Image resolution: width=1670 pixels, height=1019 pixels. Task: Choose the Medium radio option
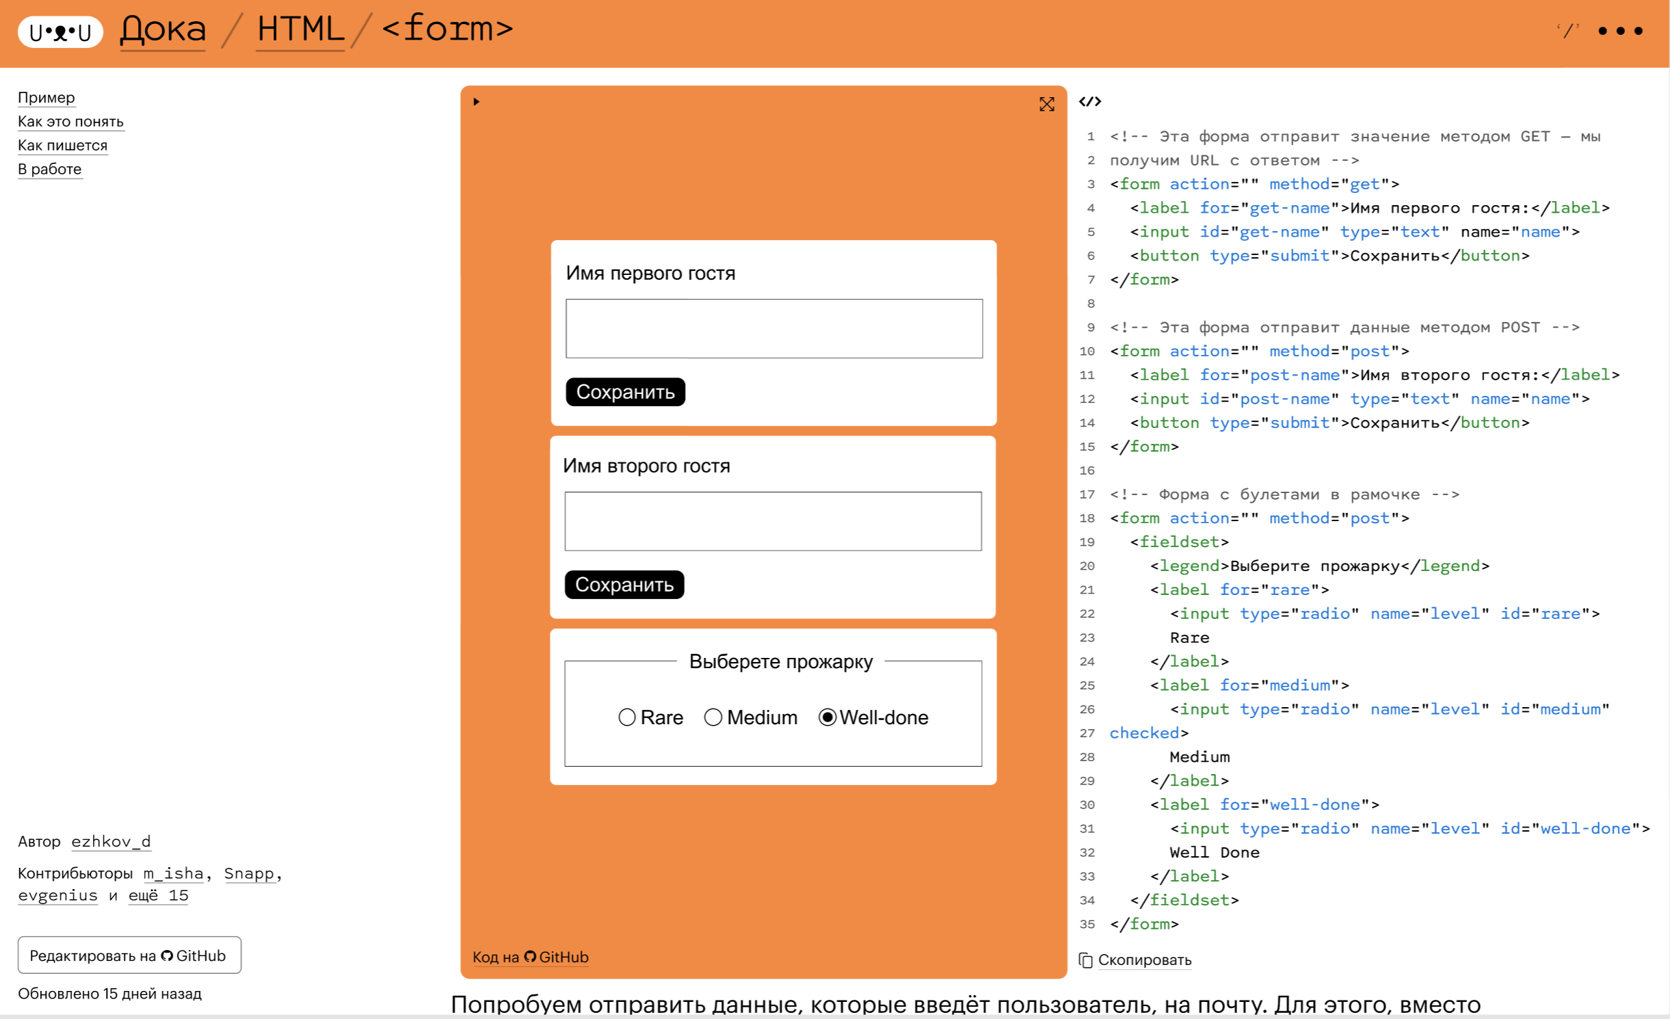713,717
